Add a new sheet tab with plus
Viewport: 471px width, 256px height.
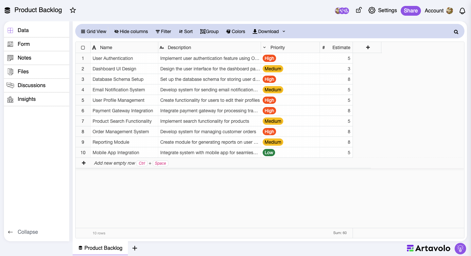134,248
